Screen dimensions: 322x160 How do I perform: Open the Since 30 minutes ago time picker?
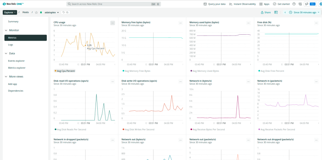tap(304, 12)
